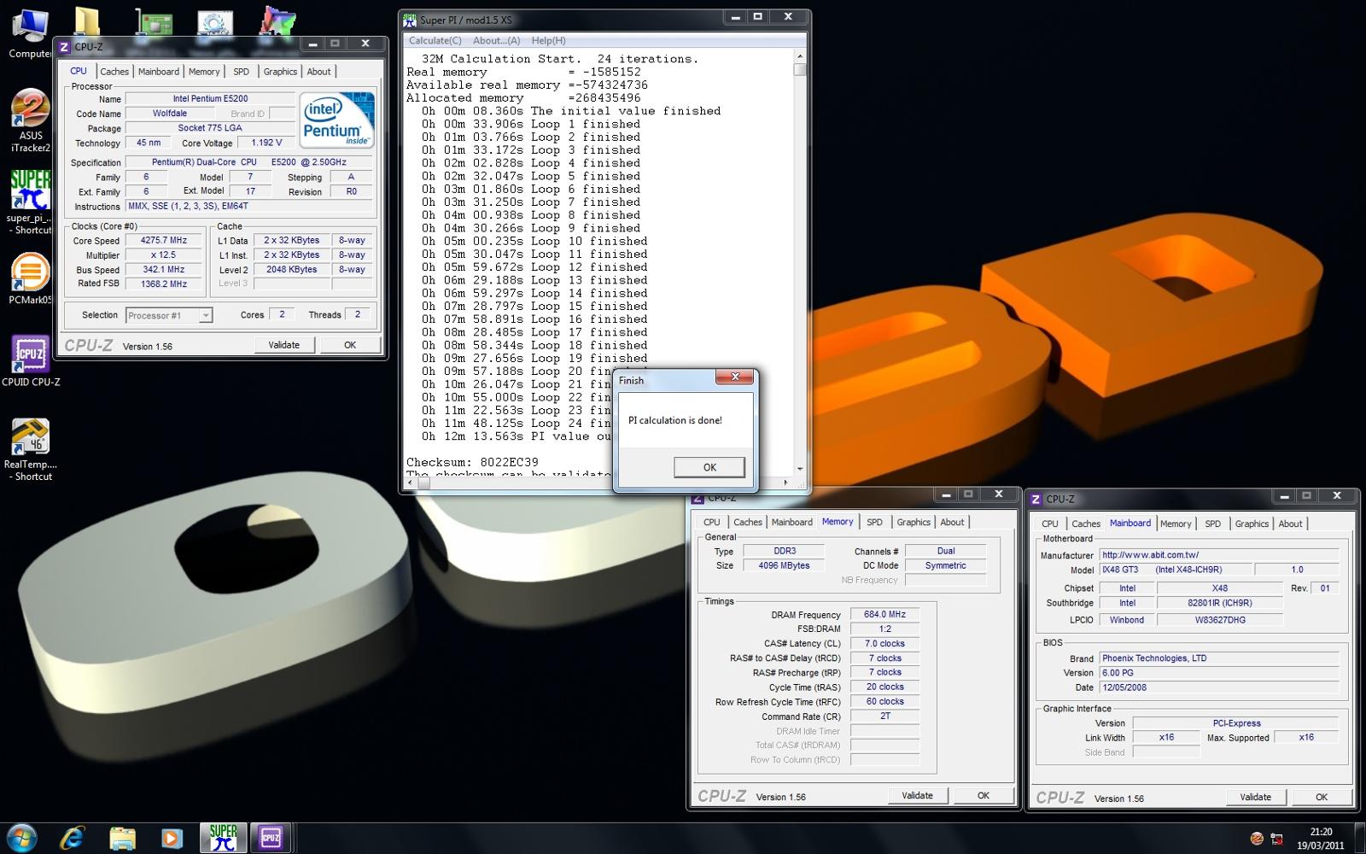The image size is (1366, 854).
Task: Select Caches tab in the CPU-Z Mainboard window
Action: 1086,524
